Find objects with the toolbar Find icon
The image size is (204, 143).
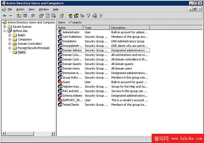tap(94, 16)
